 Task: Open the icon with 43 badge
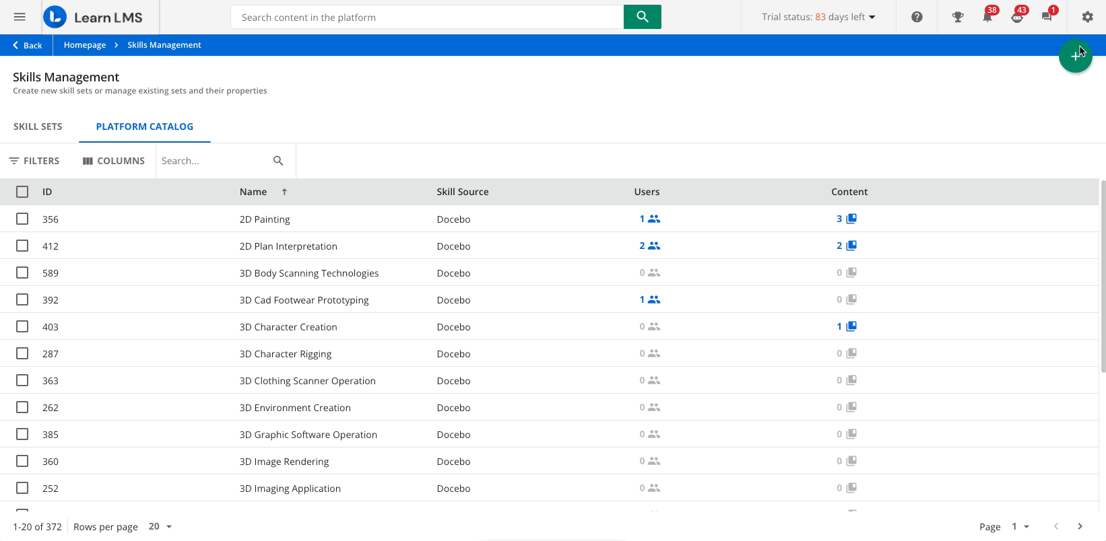pos(1018,16)
